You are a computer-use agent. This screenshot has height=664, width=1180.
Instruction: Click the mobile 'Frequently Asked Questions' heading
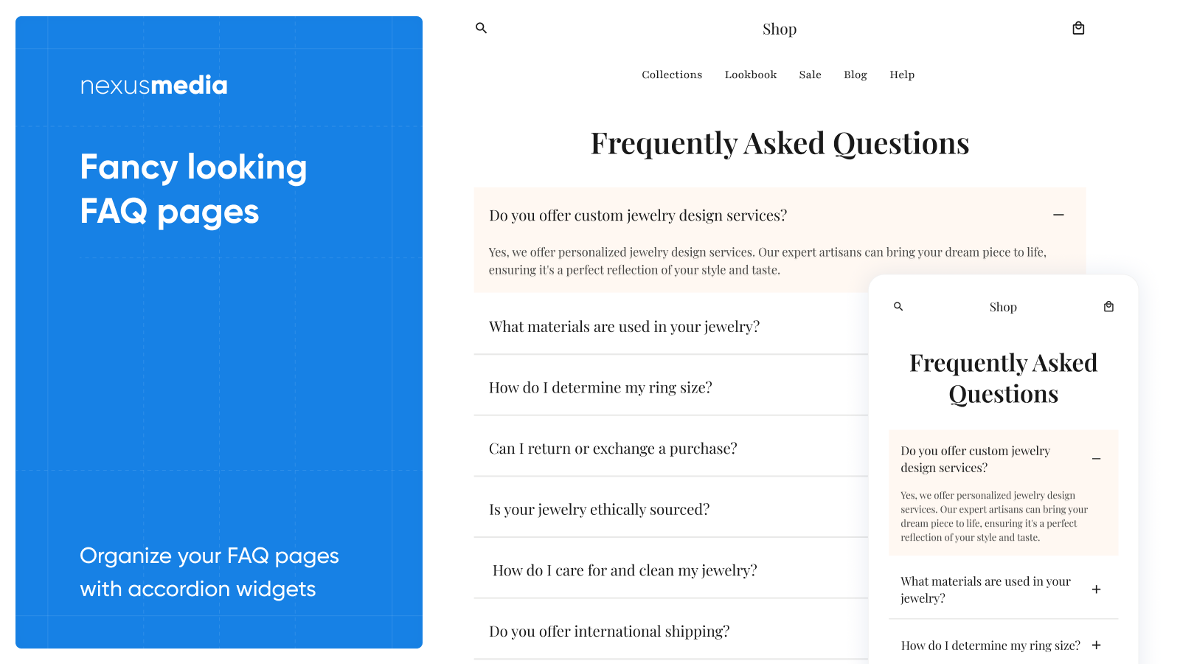[x=1003, y=378]
